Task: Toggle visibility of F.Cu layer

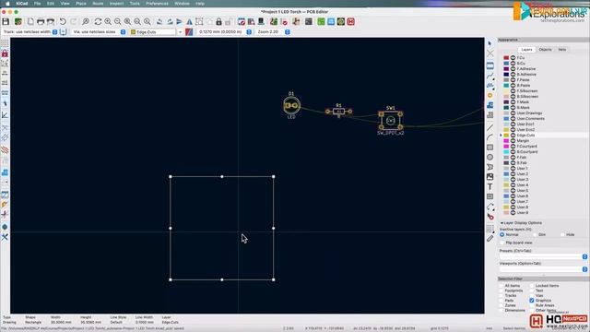Action: click(513, 58)
